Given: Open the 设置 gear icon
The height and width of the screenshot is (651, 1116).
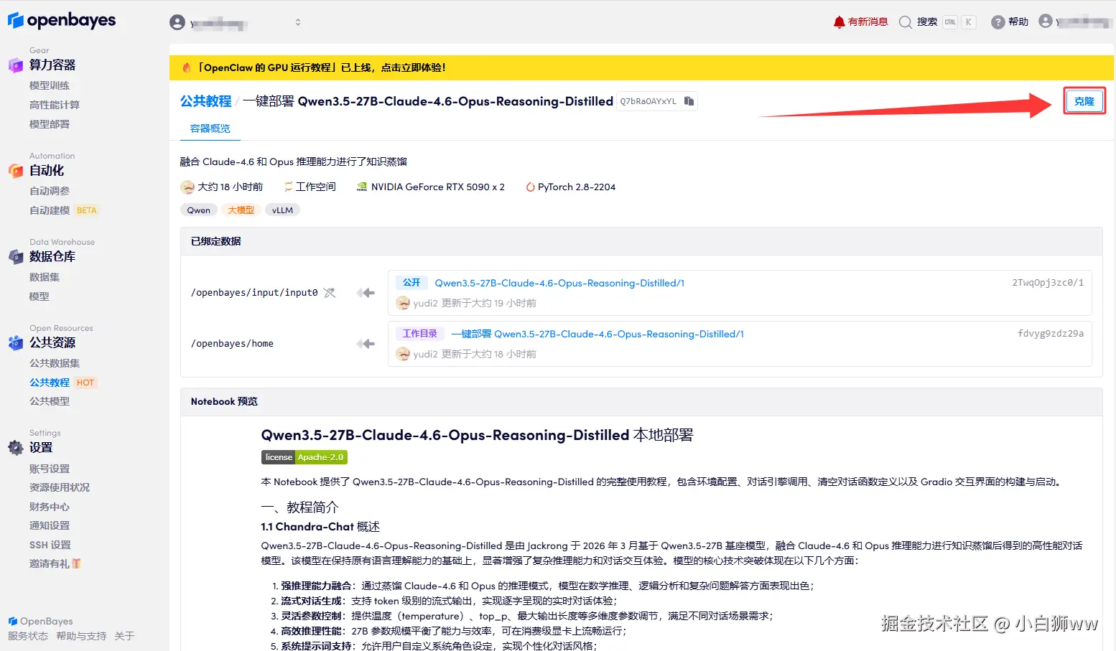Looking at the screenshot, I should [x=16, y=448].
